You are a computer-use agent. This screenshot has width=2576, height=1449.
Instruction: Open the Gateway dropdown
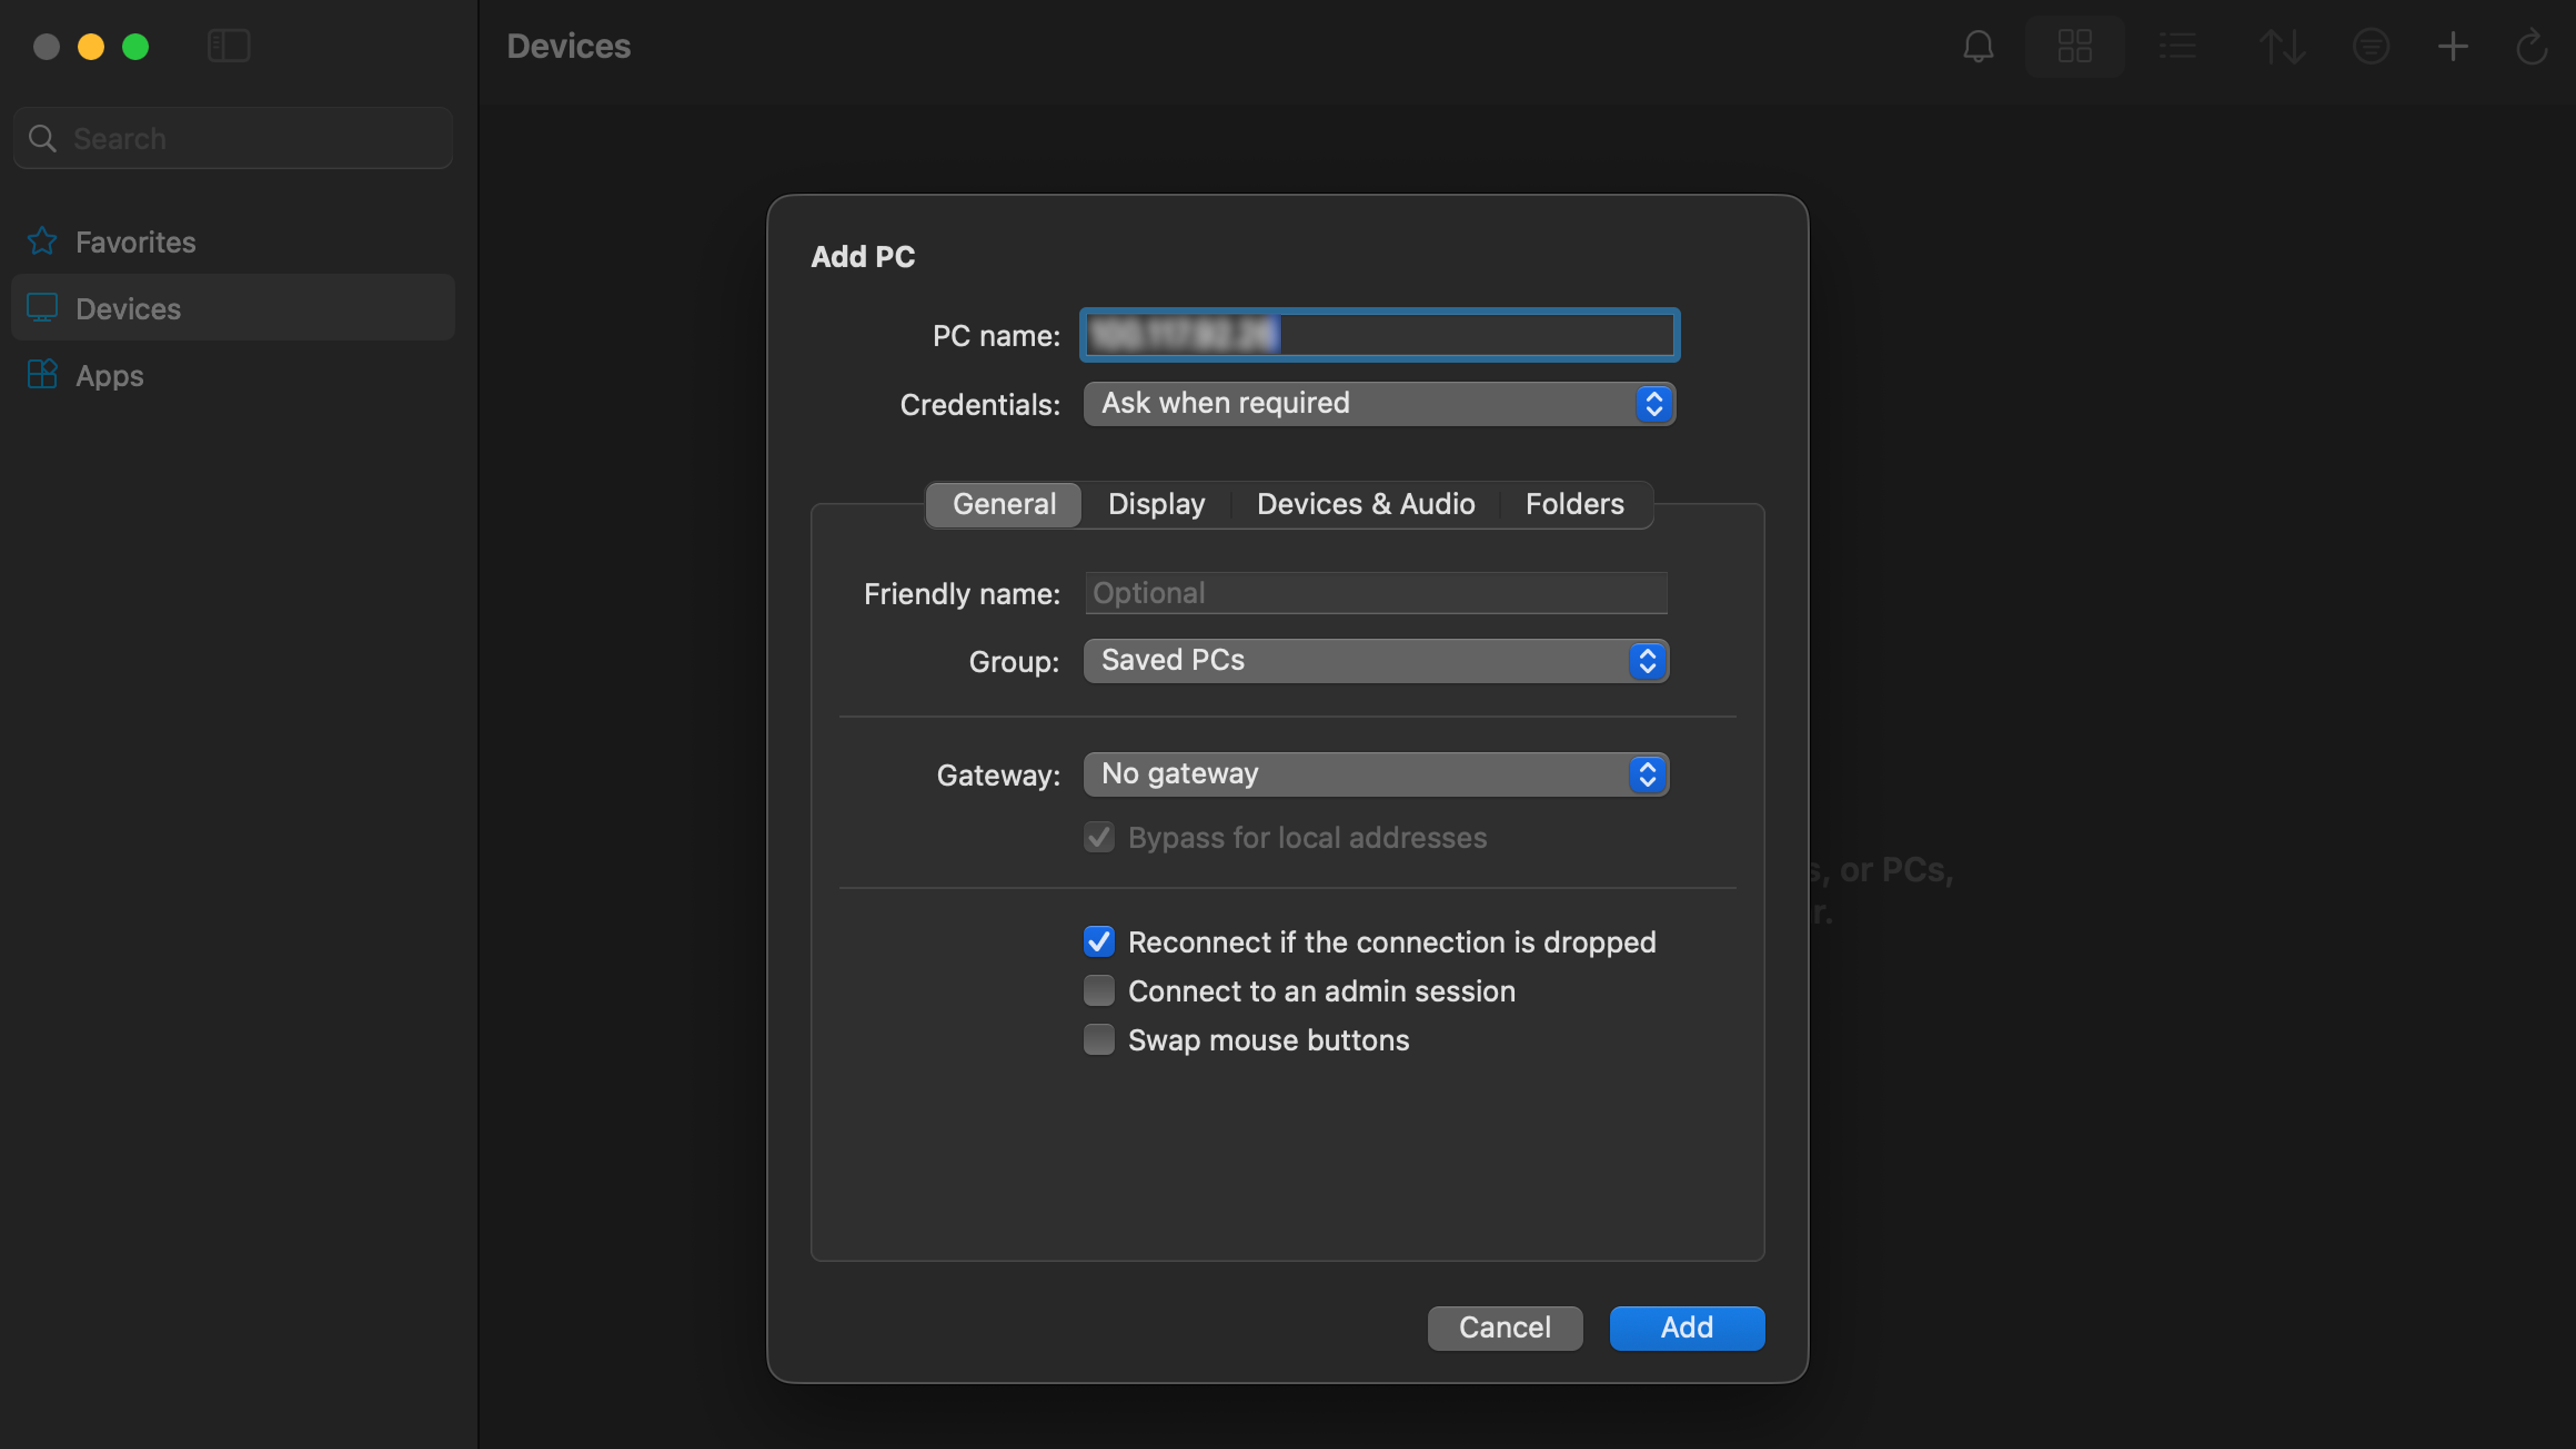(1375, 774)
